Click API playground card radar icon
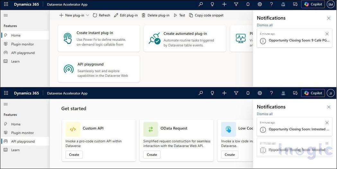Viewport: 337px width, 169px height. point(68,69)
